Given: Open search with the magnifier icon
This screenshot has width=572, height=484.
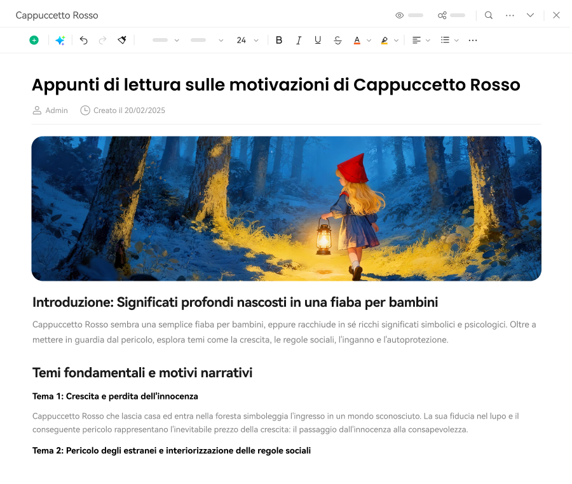Looking at the screenshot, I should click(x=489, y=15).
